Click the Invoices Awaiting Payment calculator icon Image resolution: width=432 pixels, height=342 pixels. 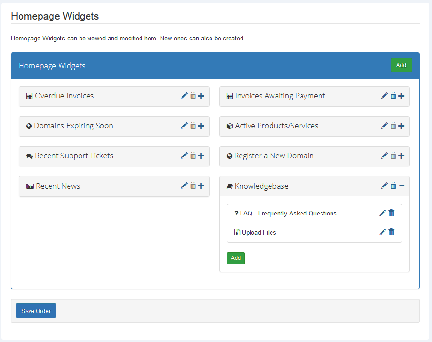[x=230, y=96]
